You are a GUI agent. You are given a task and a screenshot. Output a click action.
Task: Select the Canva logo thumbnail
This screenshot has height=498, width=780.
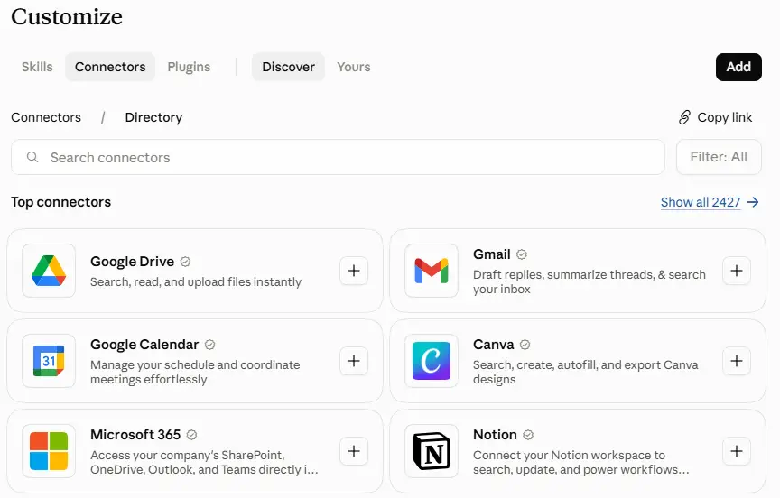[x=432, y=361]
